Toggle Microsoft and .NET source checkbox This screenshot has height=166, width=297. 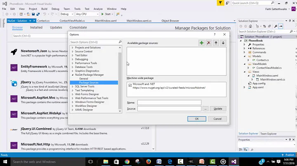coord(130,85)
